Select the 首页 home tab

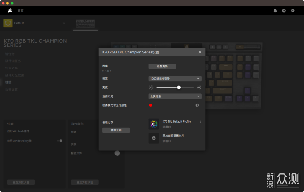pos(21,11)
